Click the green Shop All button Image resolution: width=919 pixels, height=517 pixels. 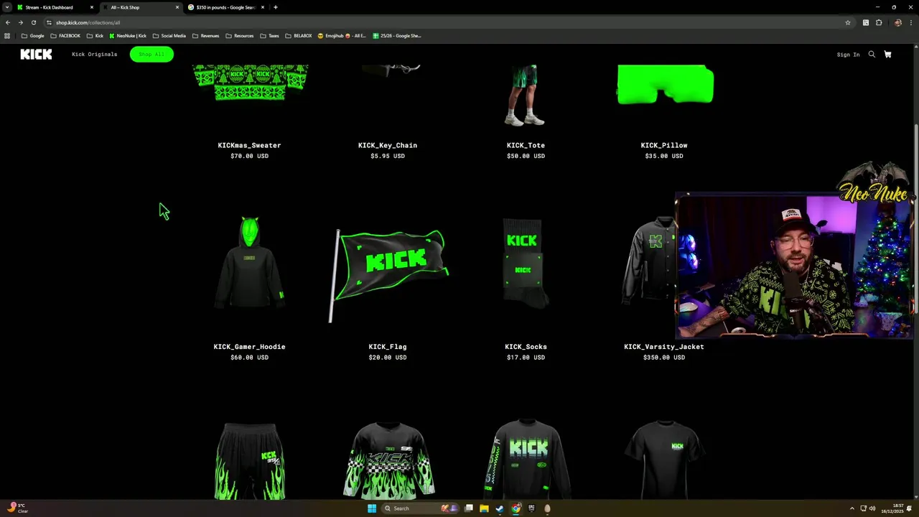(151, 55)
